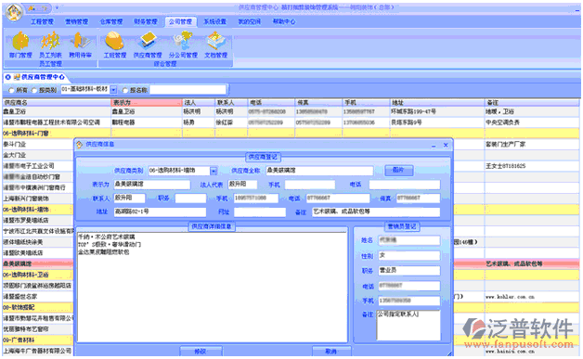This screenshot has height=359, width=583.
Task: Expand the 01-基础材料-板材 category dropdown
Action: click(x=114, y=90)
